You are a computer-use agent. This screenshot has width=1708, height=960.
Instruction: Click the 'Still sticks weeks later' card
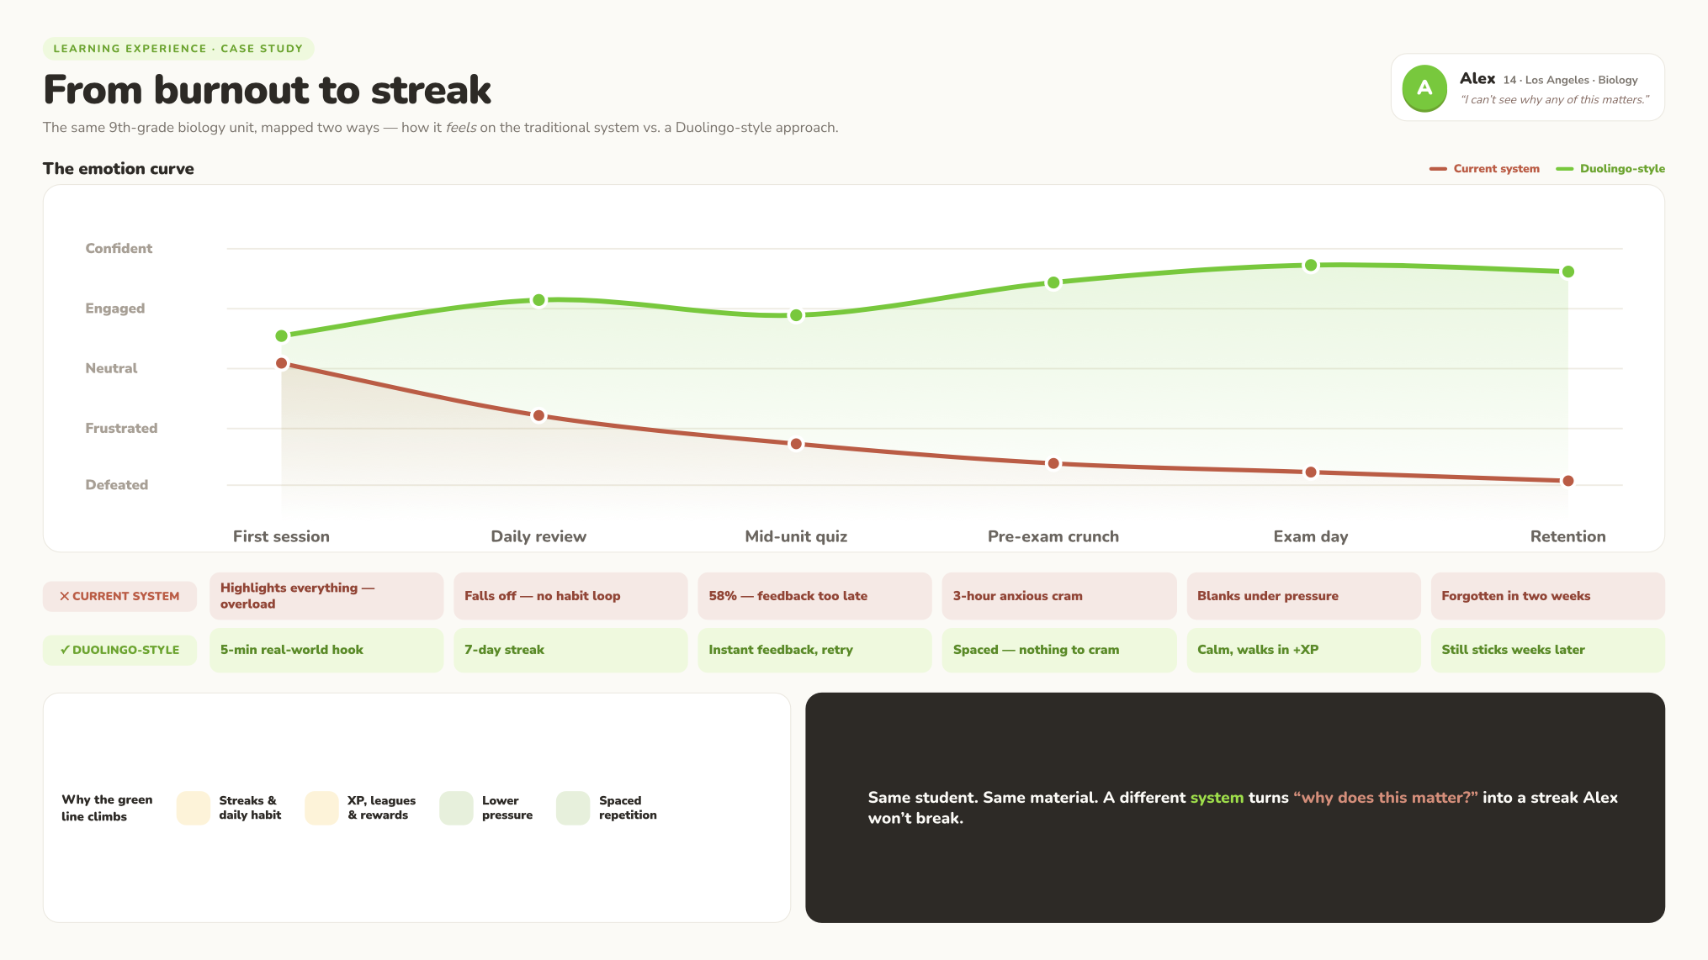click(1548, 650)
